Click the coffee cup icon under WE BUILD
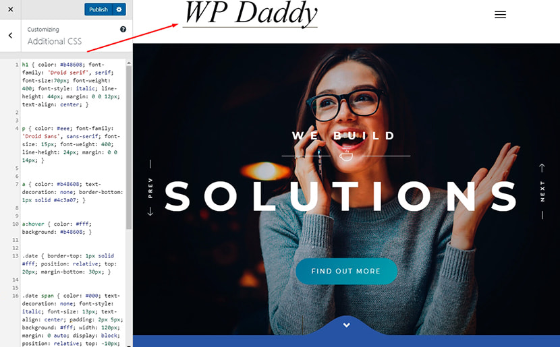The width and height of the screenshot is (560, 347). point(346,156)
